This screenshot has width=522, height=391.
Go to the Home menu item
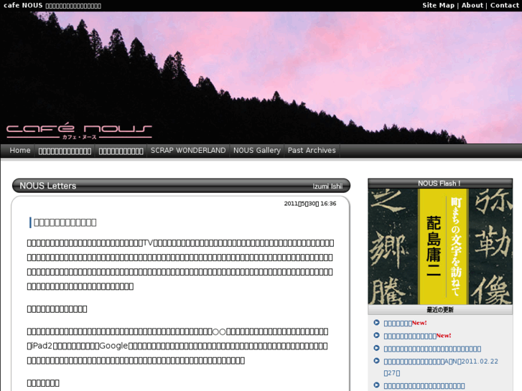point(20,151)
